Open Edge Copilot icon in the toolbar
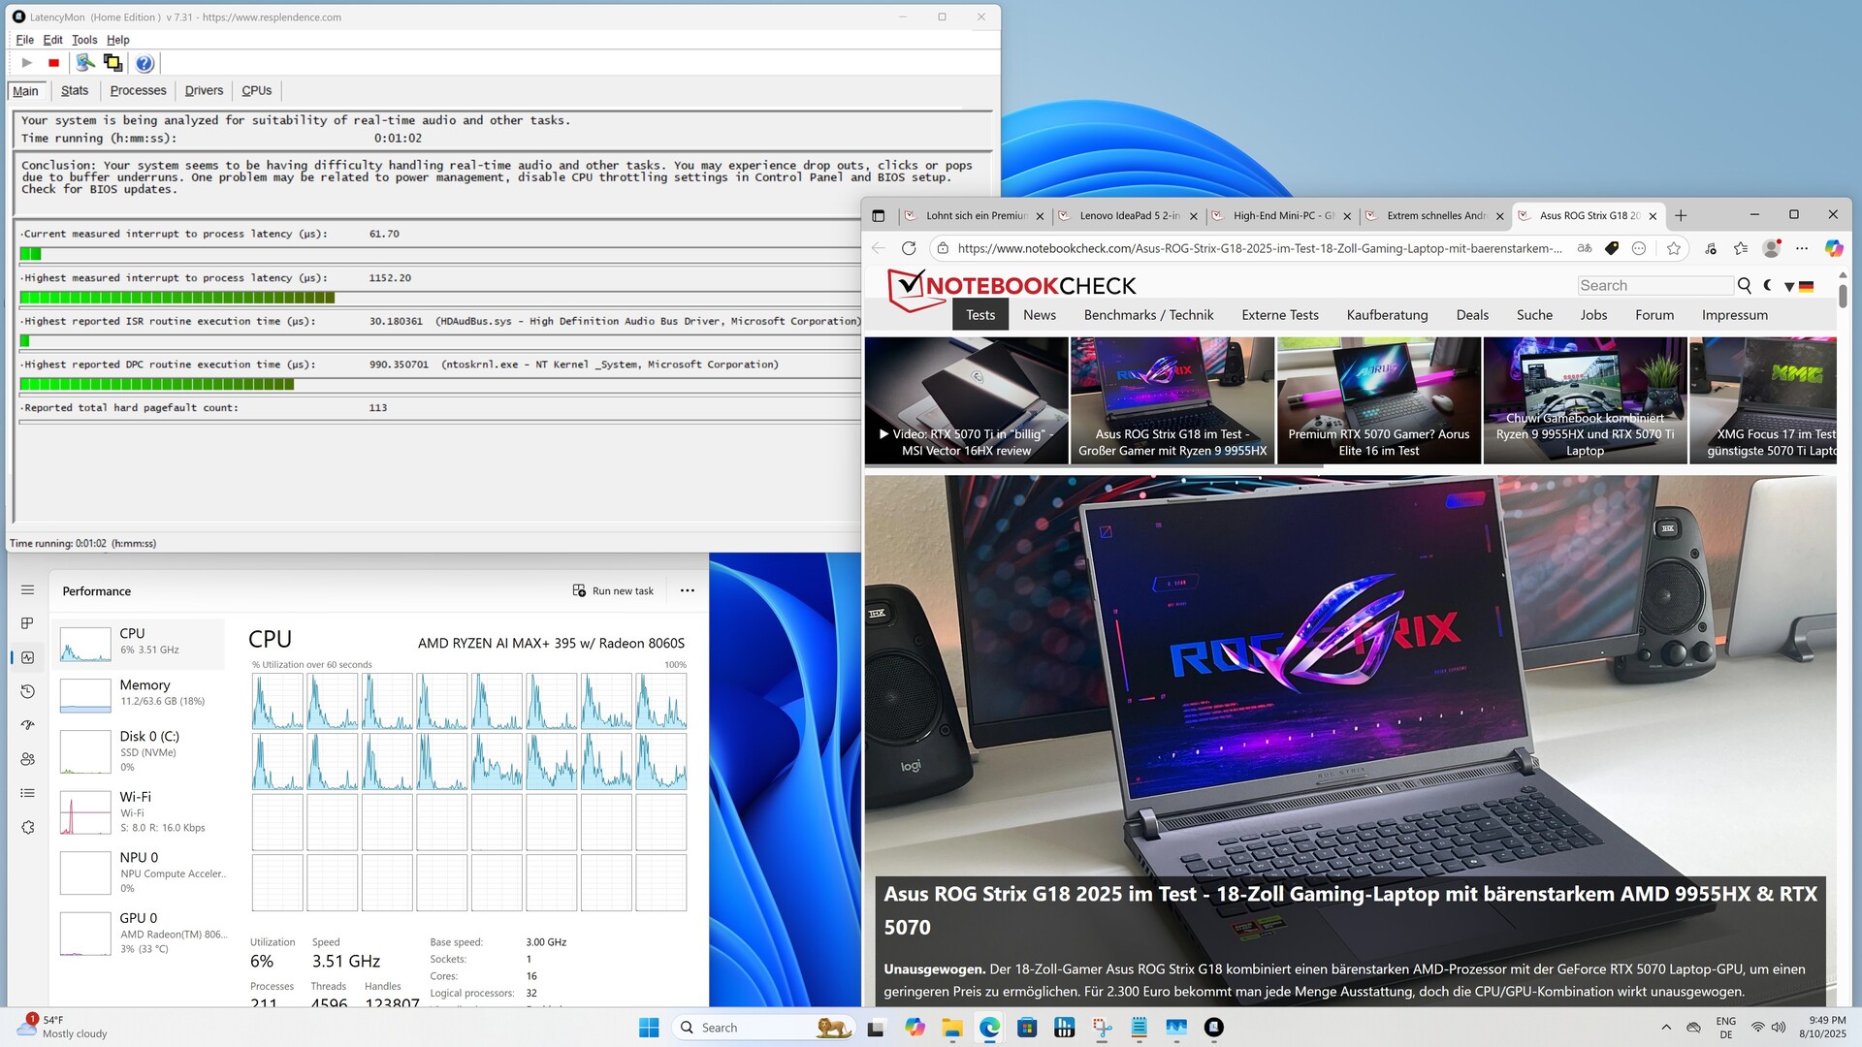 click(1833, 248)
